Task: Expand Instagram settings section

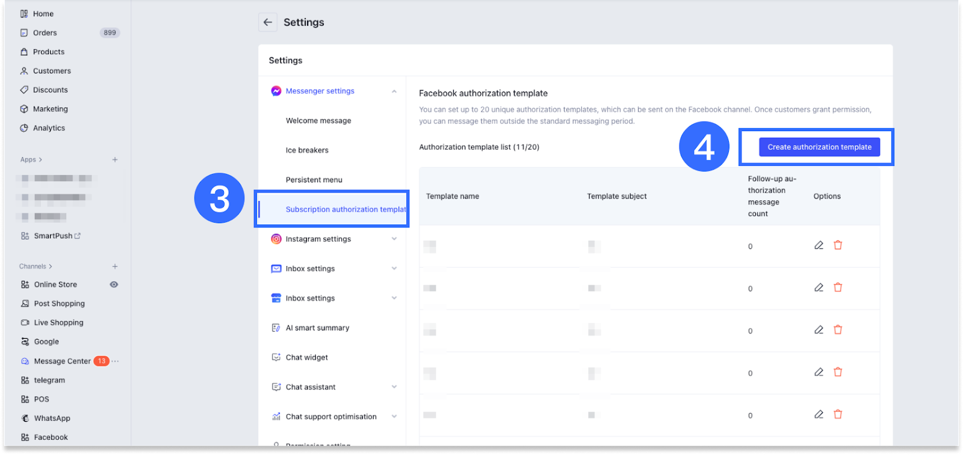Action: point(394,239)
